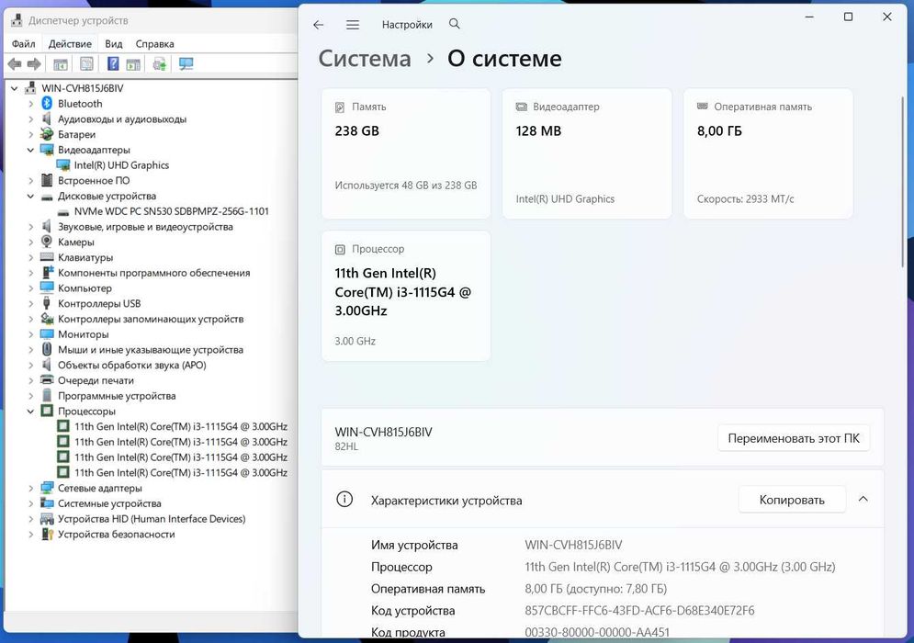Viewport: 914px width, 643px height.
Task: Click the Память 238 GB storage card
Action: [x=406, y=154]
